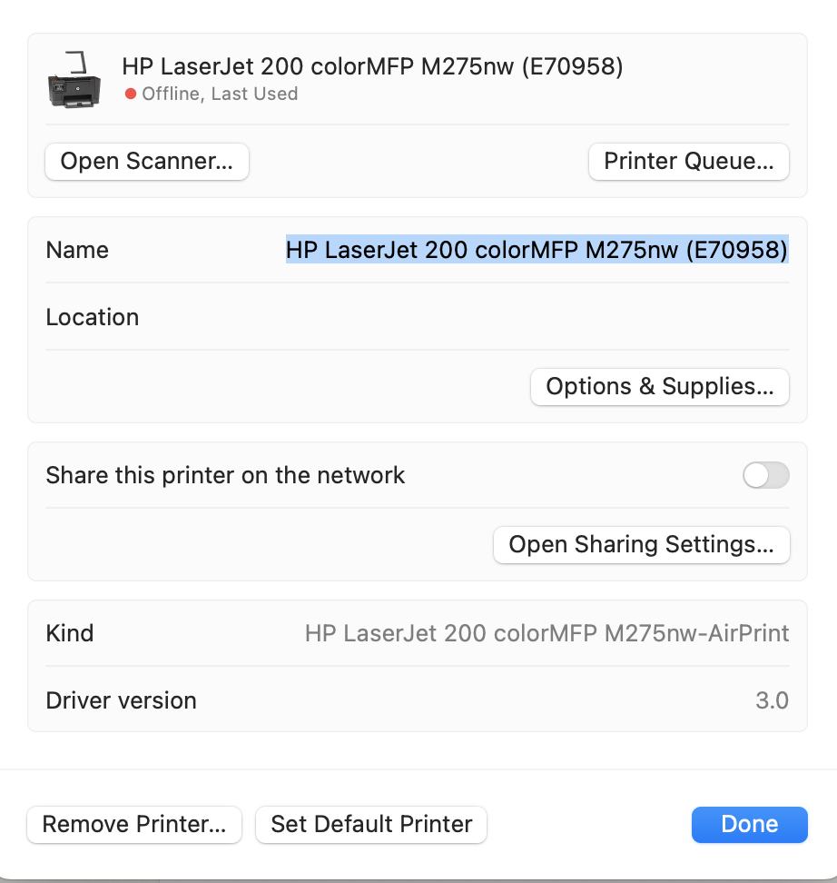The width and height of the screenshot is (837, 883).
Task: Click Remove Printer button
Action: (134, 825)
